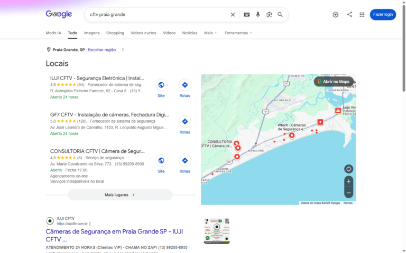The width and height of the screenshot is (406, 253).
Task: Expand the Ferramentas dropdown
Action: point(238,33)
